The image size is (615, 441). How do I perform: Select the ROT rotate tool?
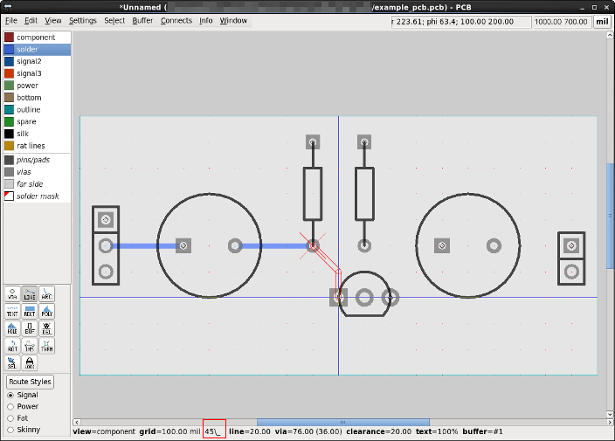(12, 346)
